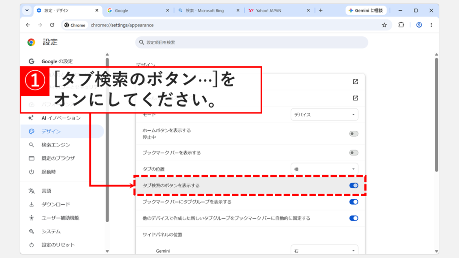Image resolution: width=459 pixels, height=258 pixels.
Task: Click the 設定のリセット restore icon
Action: (x=31, y=245)
